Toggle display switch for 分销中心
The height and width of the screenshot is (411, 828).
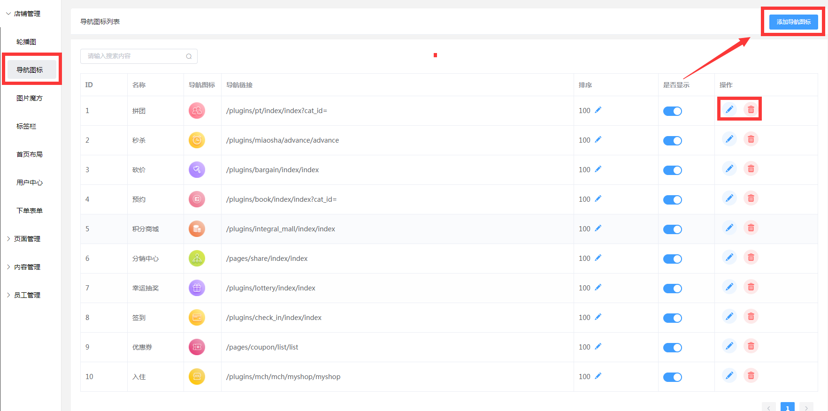(673, 259)
